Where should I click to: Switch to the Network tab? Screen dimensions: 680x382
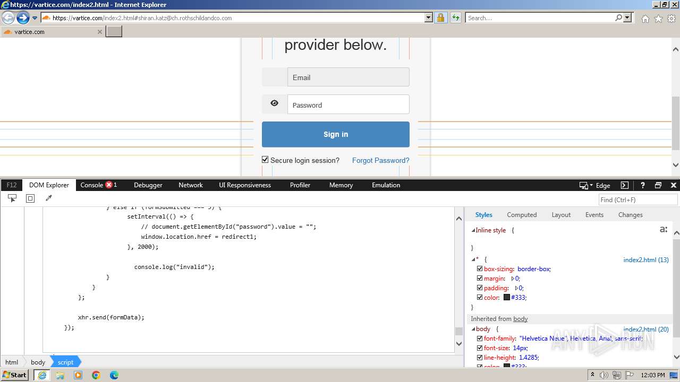coord(191,185)
